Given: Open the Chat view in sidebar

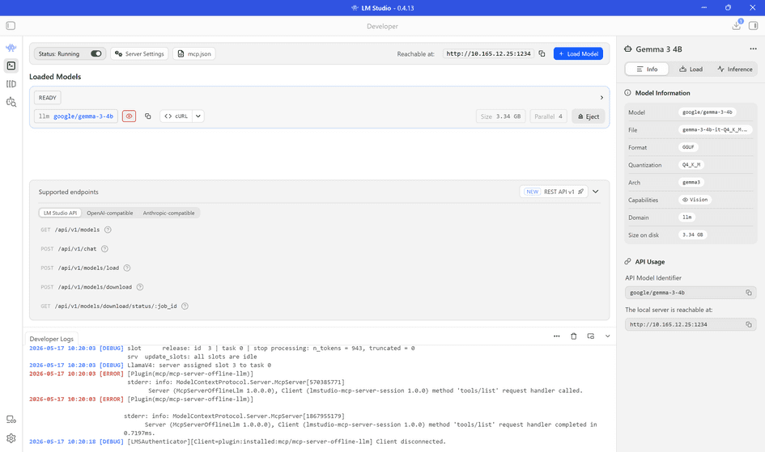Looking at the screenshot, I should (x=11, y=48).
